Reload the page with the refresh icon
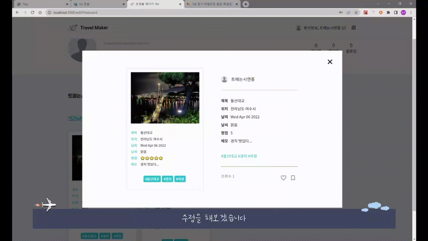The width and height of the screenshot is (428, 241). tap(32, 12)
